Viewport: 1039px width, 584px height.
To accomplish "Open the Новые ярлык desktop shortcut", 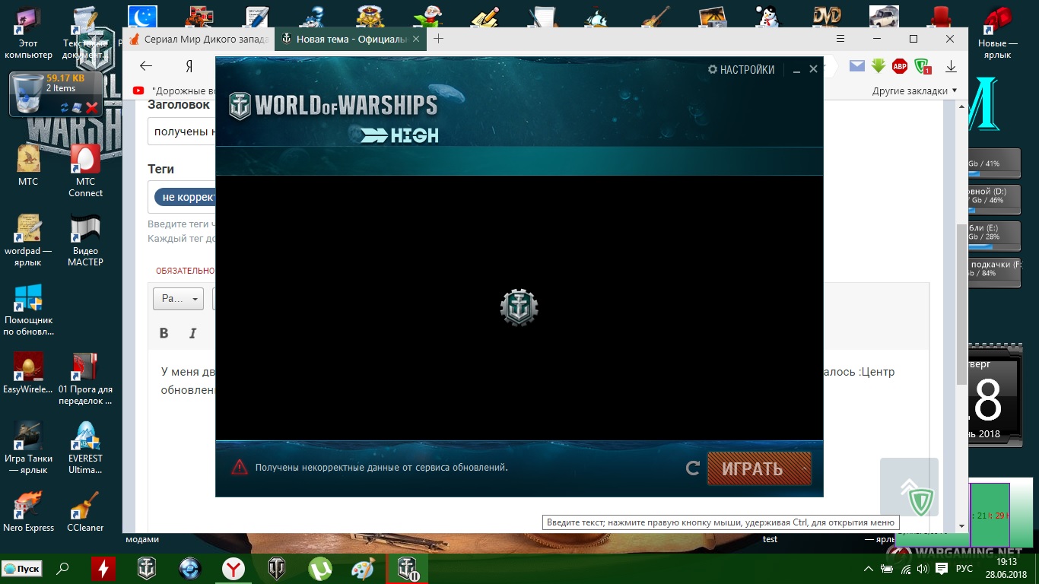I will [x=997, y=34].
